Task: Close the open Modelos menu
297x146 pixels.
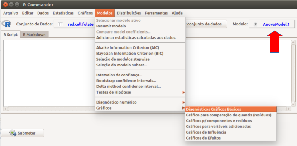Action: (105, 13)
